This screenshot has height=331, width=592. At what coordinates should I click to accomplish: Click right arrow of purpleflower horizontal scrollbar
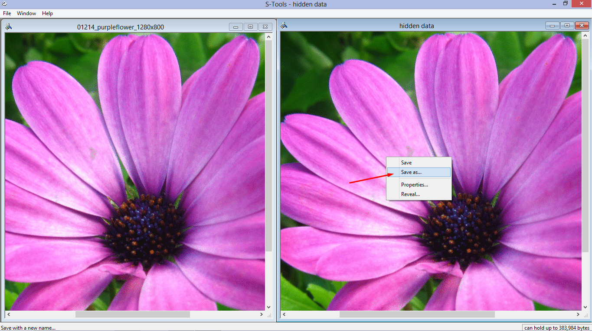click(x=262, y=315)
